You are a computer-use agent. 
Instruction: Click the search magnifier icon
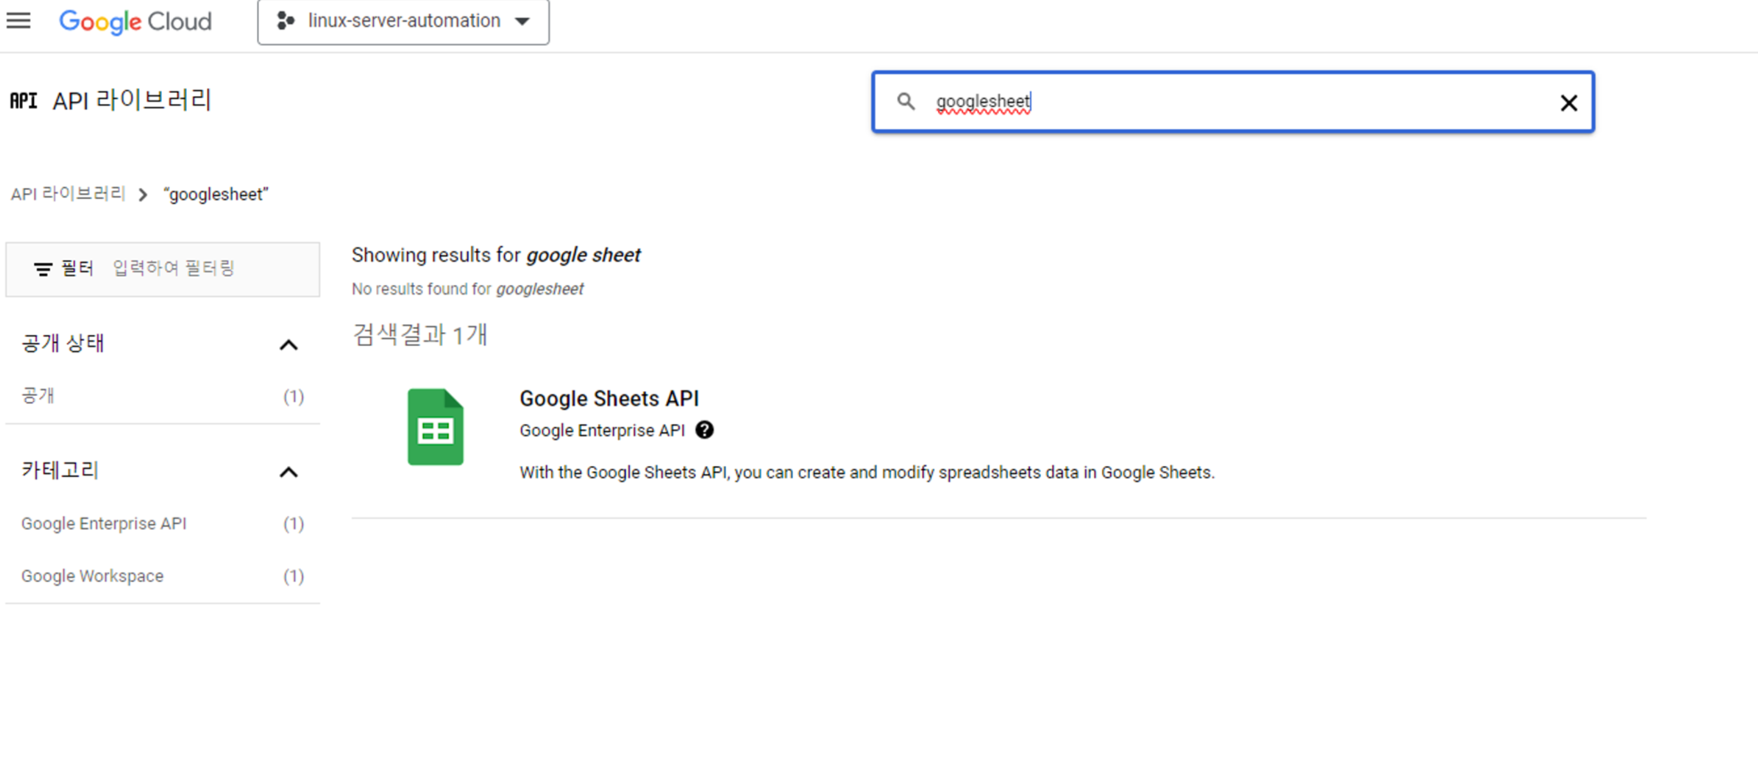[x=906, y=102]
